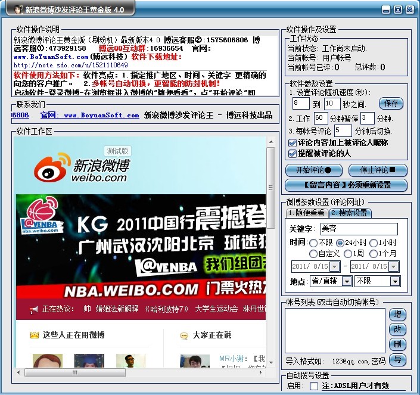Click the horizontal scroll right arrow
Screen dimensions: 420x395
click(260, 372)
